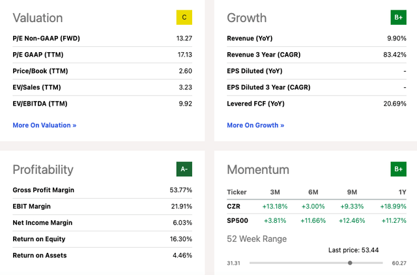The image size is (417, 275).
Task: Select the 9M momentum column header
Action: (x=352, y=192)
